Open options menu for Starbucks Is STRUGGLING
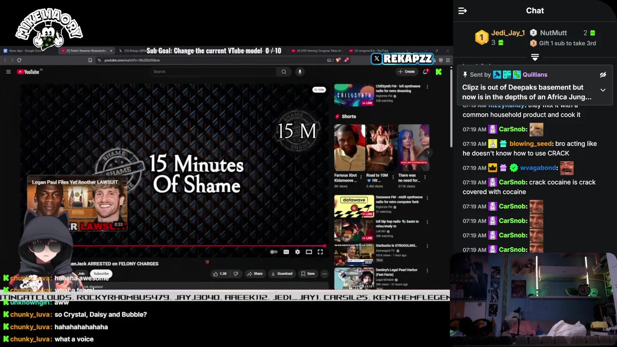Image resolution: width=617 pixels, height=347 pixels. [427, 246]
